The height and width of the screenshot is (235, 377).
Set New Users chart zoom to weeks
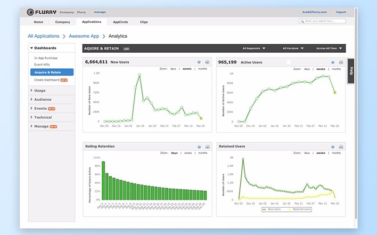click(x=187, y=69)
